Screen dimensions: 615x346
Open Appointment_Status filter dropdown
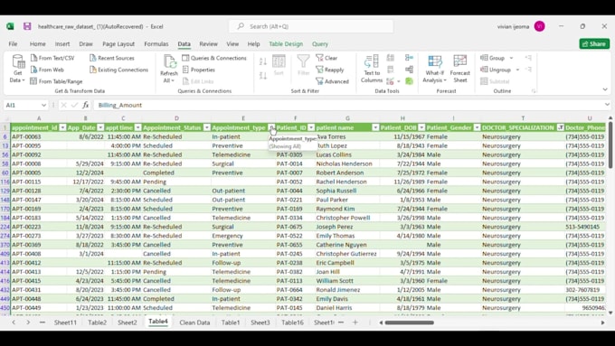tap(207, 127)
